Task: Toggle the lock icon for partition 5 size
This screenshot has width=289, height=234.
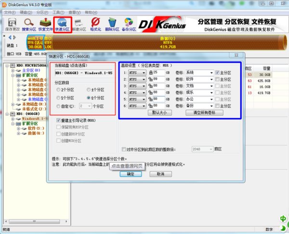Action: (x=151, y=99)
